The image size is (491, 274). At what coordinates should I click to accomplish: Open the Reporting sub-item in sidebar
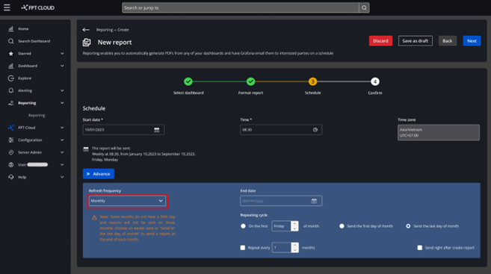point(37,116)
